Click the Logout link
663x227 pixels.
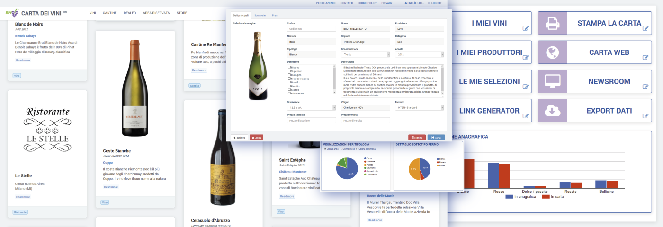coord(435,3)
